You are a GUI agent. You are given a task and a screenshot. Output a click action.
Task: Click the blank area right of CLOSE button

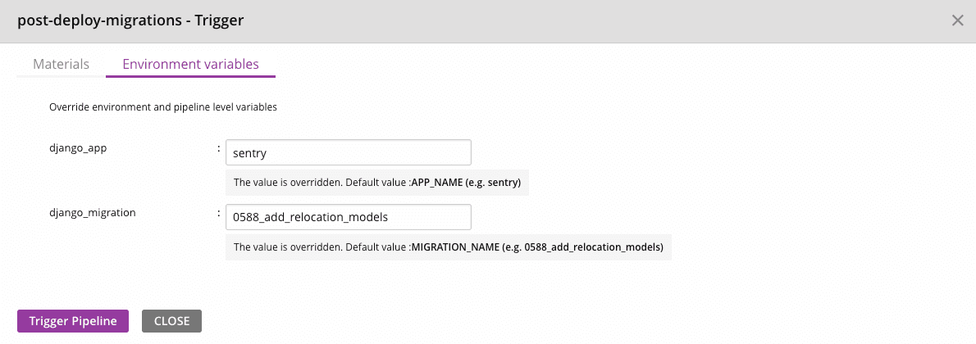coord(492,321)
